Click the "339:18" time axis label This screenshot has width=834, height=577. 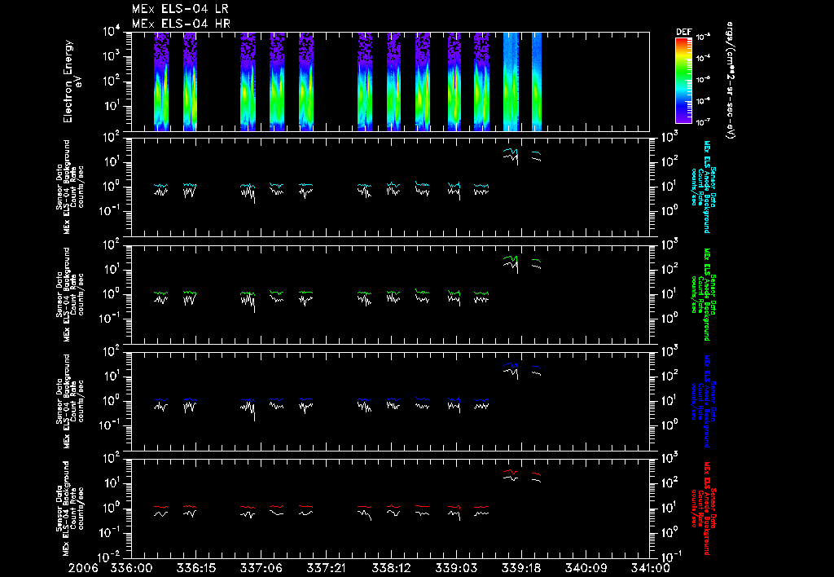[x=520, y=568]
